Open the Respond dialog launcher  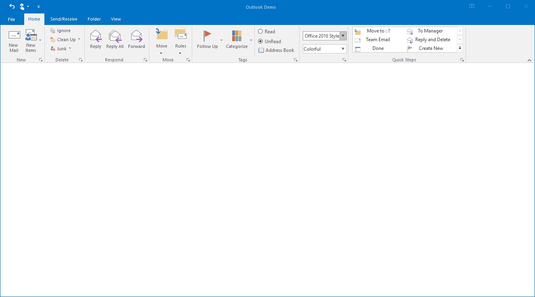point(145,59)
